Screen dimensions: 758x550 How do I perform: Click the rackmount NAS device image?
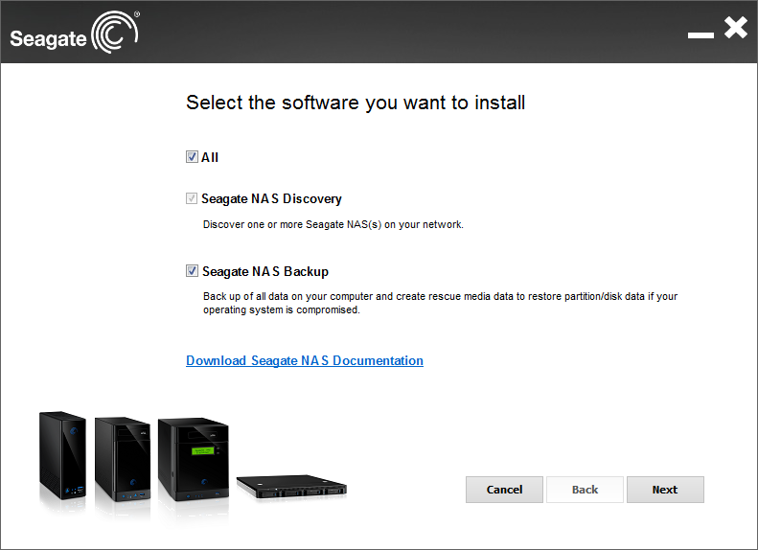point(291,487)
